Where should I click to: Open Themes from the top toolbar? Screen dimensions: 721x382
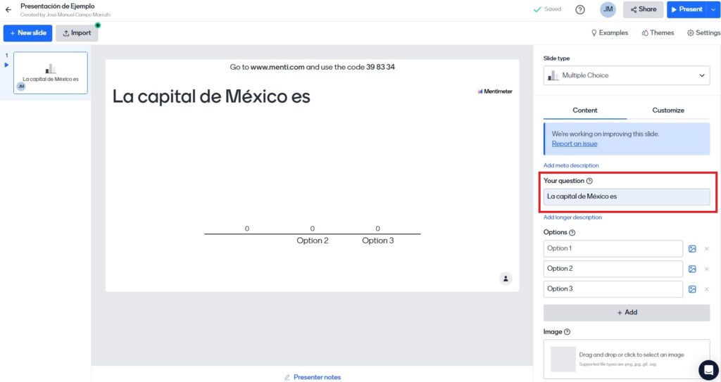pyautogui.click(x=658, y=33)
